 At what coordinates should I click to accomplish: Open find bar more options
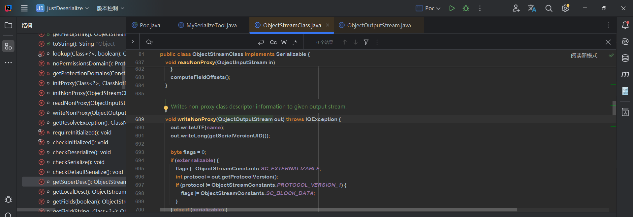click(x=377, y=42)
